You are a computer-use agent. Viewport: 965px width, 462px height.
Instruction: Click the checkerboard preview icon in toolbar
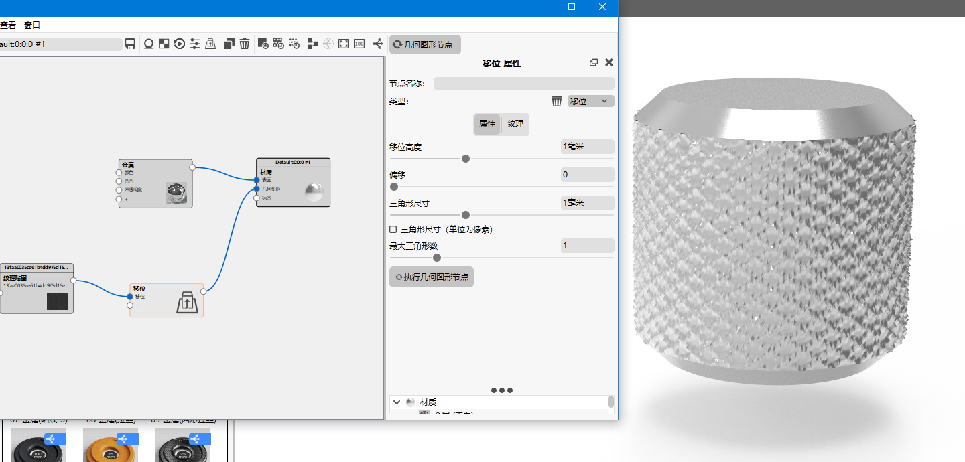pyautogui.click(x=164, y=44)
